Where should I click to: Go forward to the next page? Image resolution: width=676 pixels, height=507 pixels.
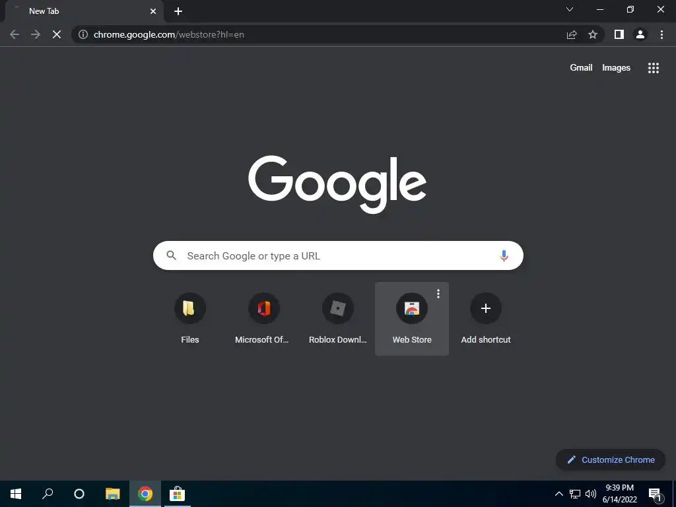(36, 34)
